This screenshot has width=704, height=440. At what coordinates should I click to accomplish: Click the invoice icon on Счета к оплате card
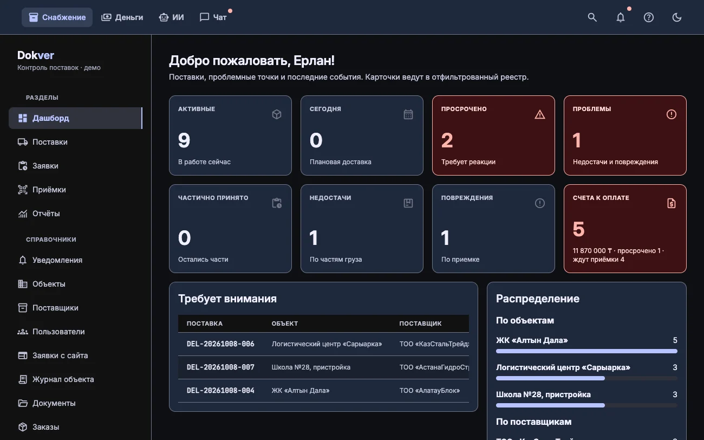click(x=672, y=203)
